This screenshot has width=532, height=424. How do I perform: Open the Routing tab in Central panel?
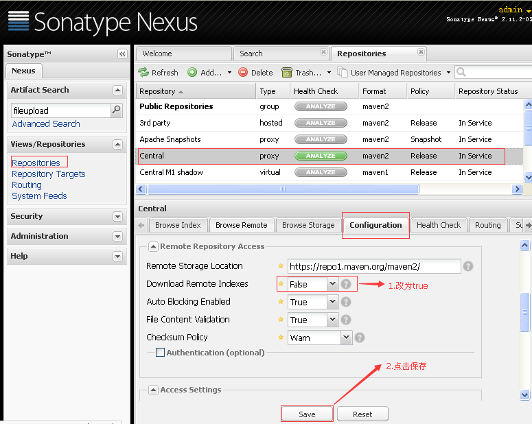point(487,225)
